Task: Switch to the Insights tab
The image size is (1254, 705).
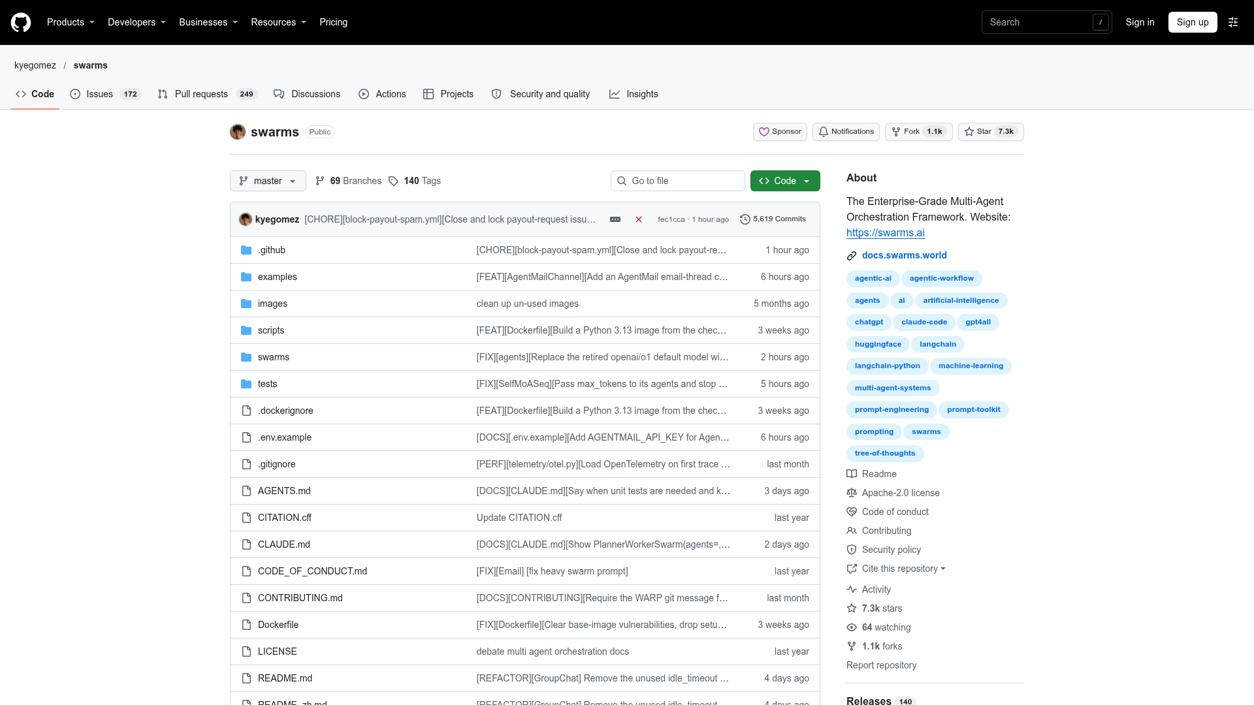Action: (634, 94)
